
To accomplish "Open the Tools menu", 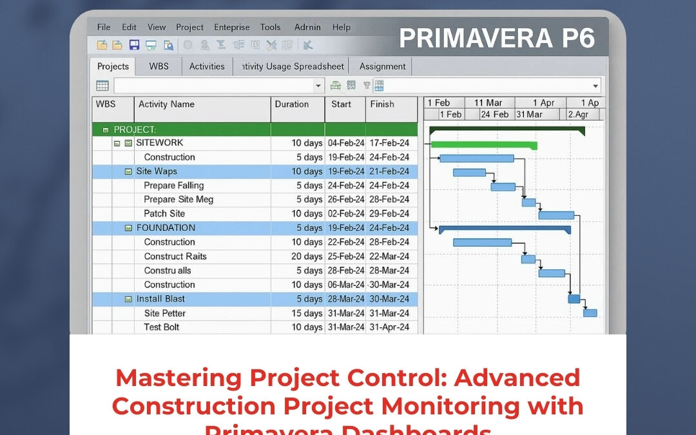I will (270, 27).
